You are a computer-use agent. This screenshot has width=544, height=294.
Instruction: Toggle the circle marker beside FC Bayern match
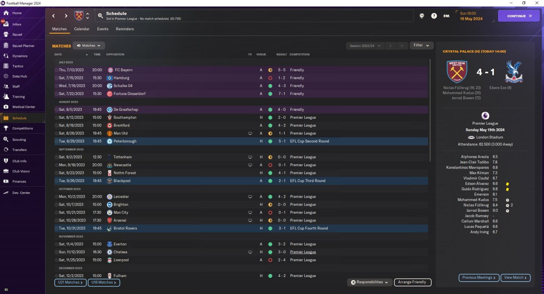pos(57,70)
